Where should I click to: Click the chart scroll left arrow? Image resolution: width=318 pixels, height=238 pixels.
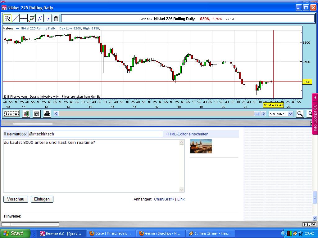[x=56, y=114]
